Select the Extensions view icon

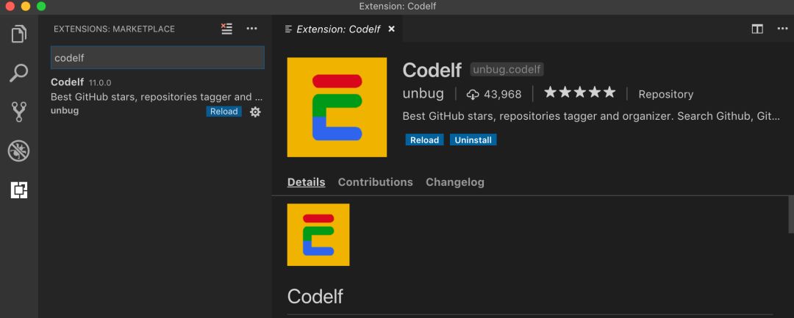click(x=19, y=190)
